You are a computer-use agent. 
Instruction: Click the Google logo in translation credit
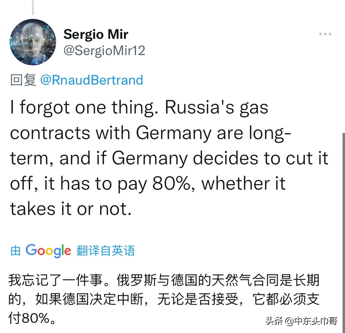pyautogui.click(x=48, y=251)
